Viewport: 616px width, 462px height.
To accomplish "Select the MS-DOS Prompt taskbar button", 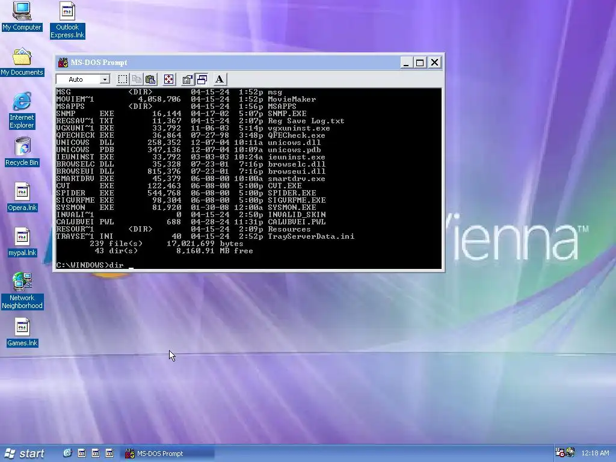I will click(168, 454).
